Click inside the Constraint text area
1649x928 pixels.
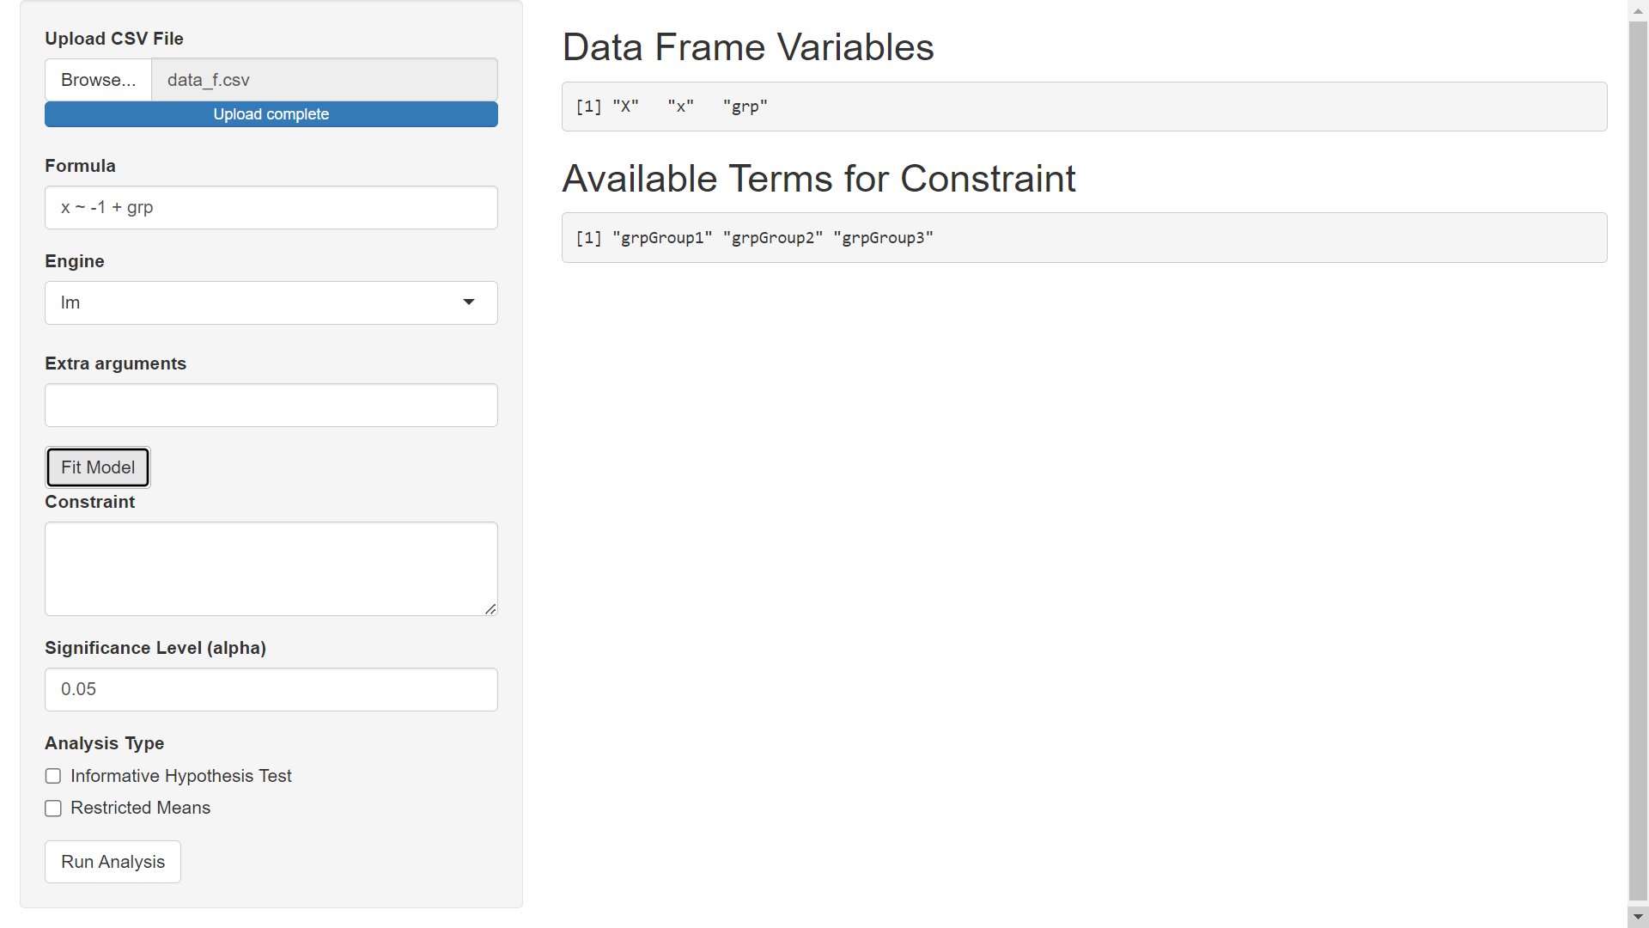[271, 569]
